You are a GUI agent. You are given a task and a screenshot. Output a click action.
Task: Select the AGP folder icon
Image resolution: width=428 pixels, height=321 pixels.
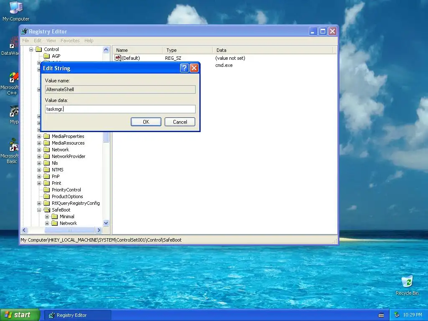[47, 56]
